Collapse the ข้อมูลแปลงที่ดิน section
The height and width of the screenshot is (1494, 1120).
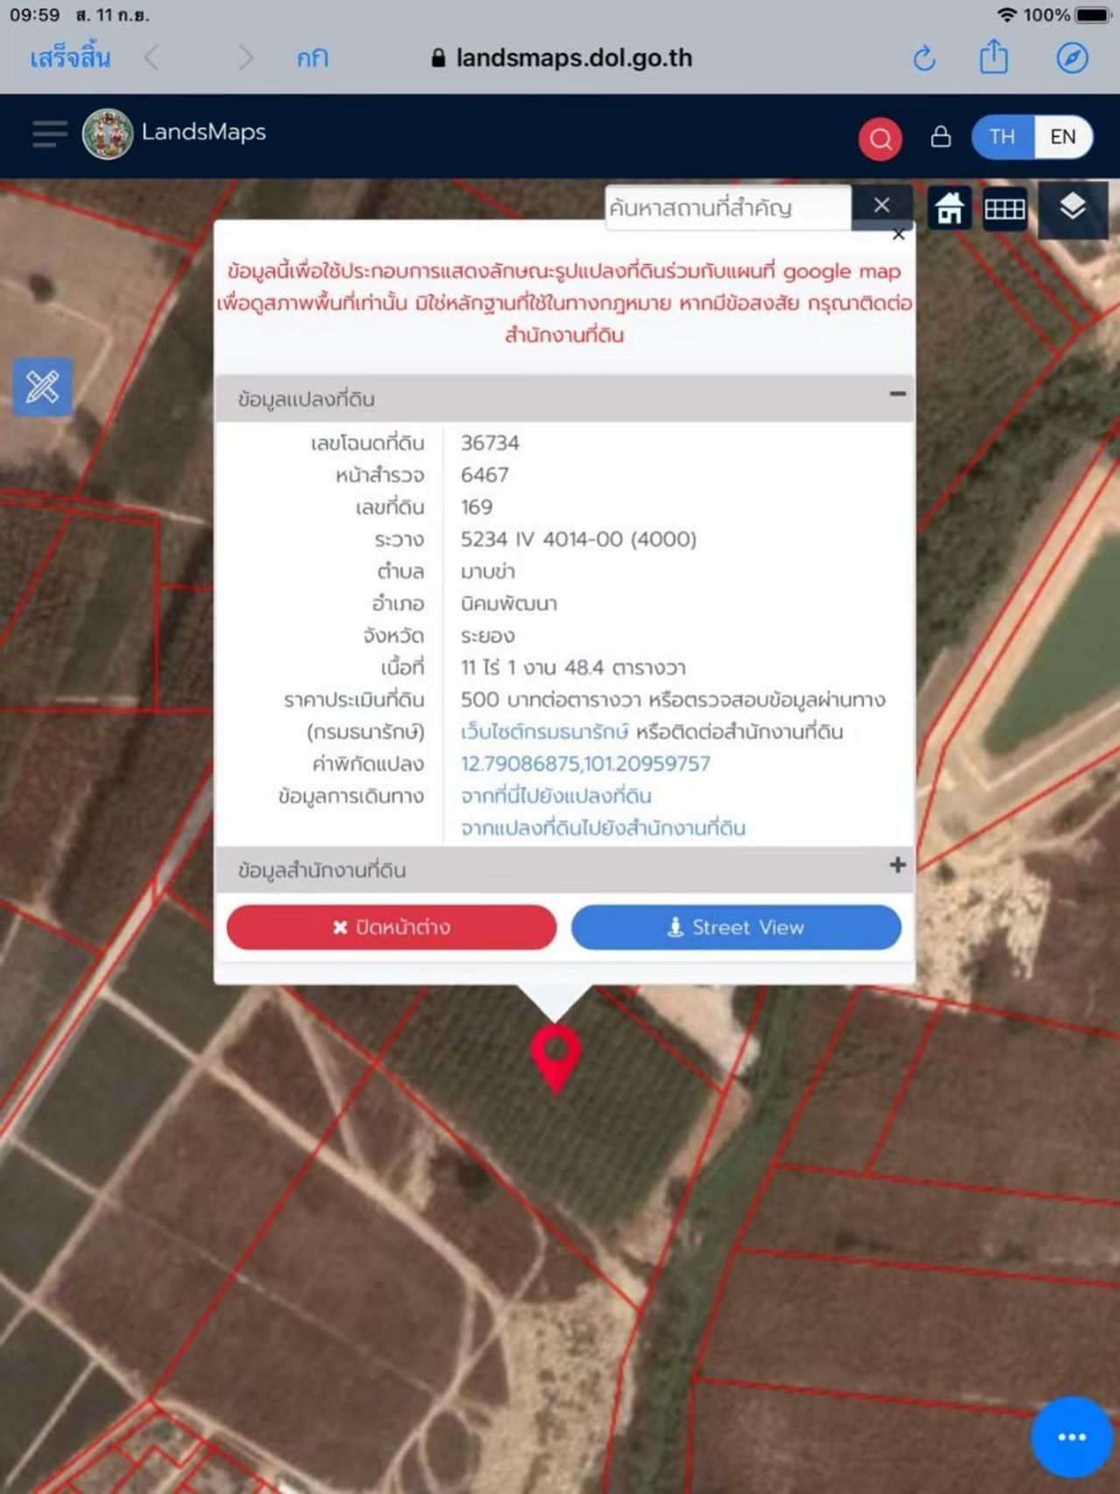897,395
